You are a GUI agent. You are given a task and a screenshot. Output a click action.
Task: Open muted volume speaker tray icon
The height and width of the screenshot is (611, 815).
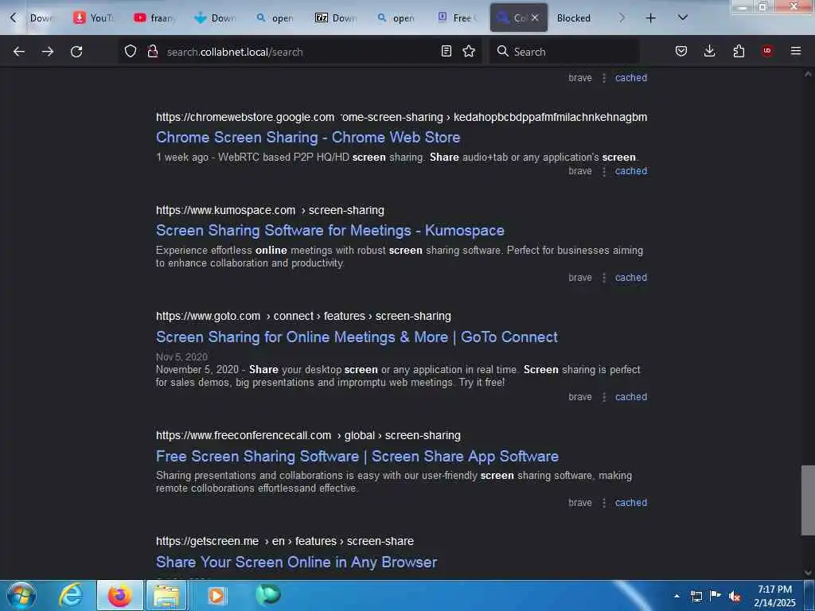(735, 596)
